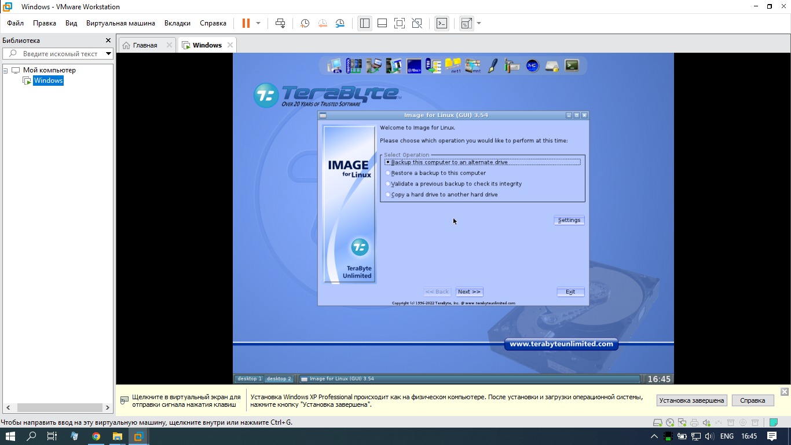The height and width of the screenshot is (445, 791).
Task: Click the stretch guest display icon
Action: click(x=466, y=23)
